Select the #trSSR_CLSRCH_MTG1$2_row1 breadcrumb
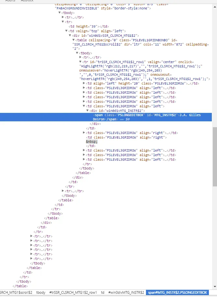The image size is (217, 297). 73,292
